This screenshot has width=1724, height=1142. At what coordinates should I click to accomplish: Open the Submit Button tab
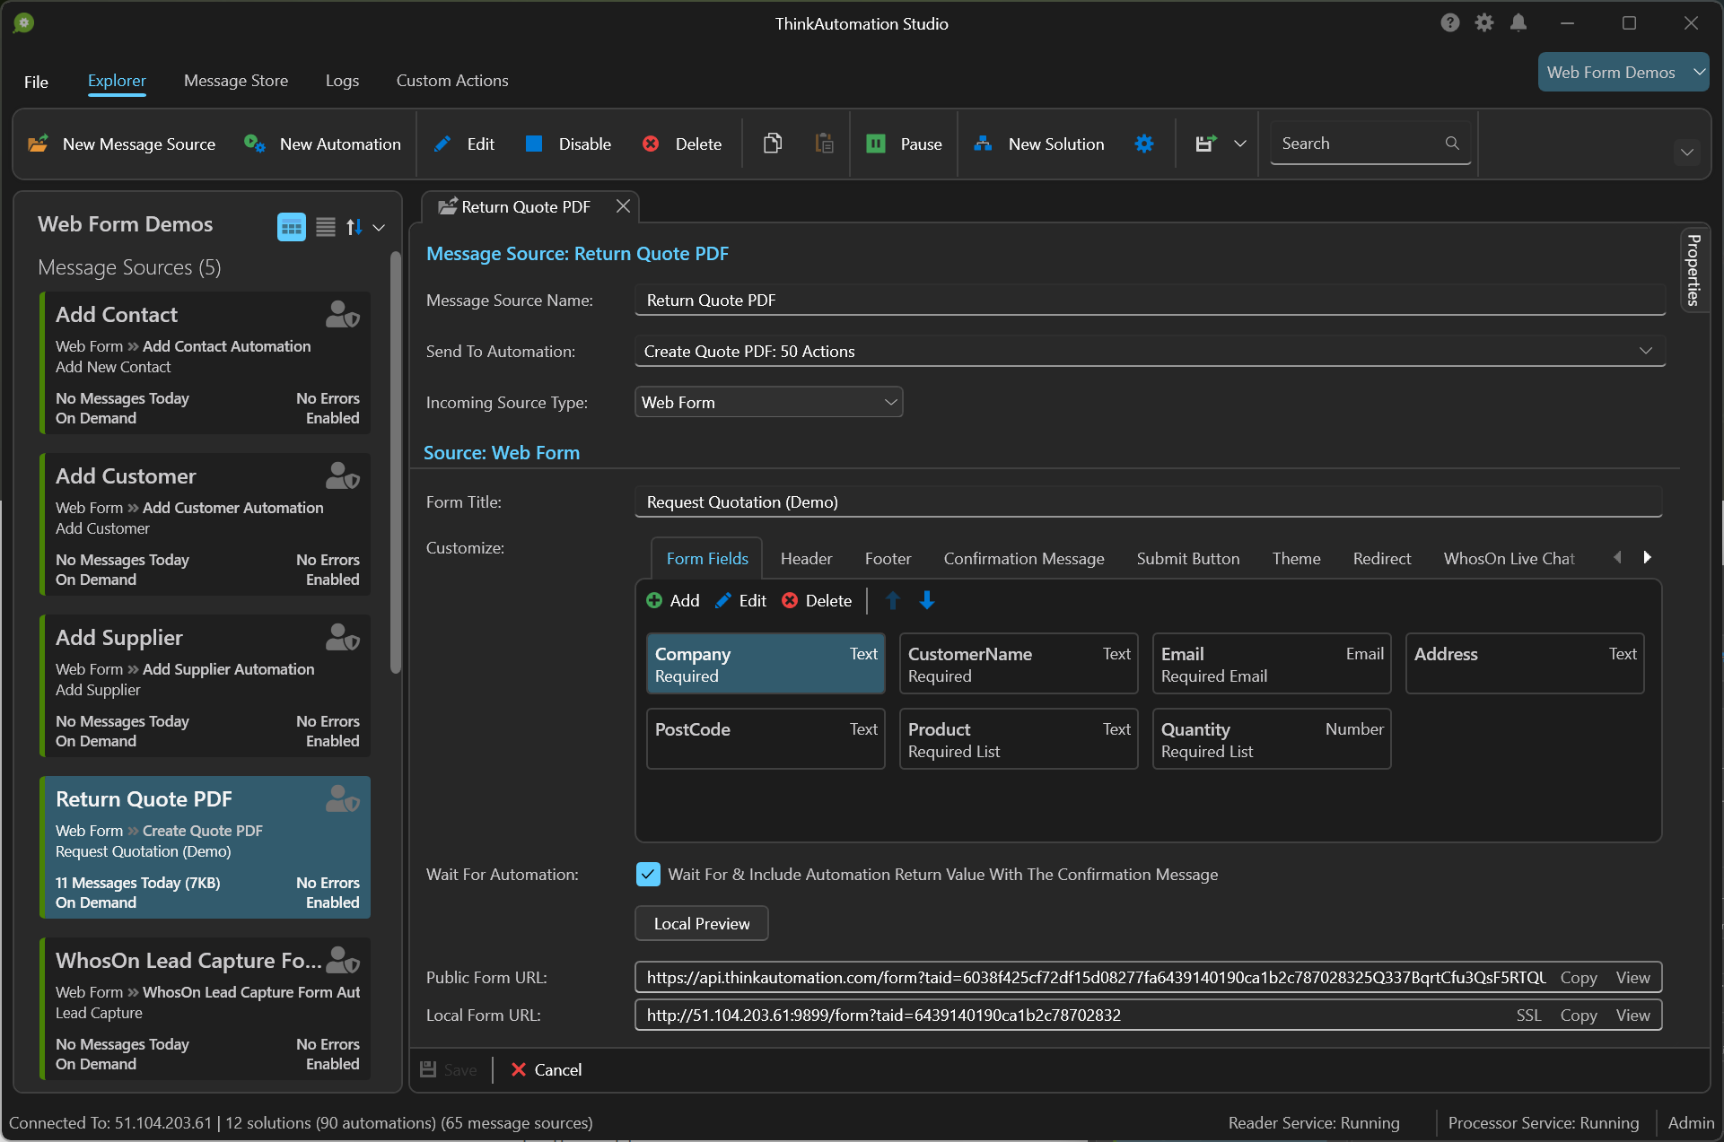pyautogui.click(x=1188, y=559)
